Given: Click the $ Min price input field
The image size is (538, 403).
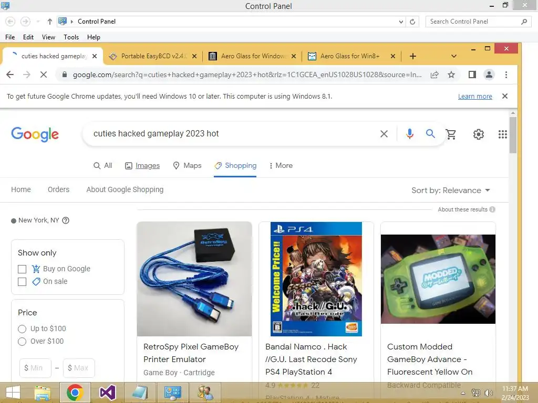Looking at the screenshot, I should 35,368.
